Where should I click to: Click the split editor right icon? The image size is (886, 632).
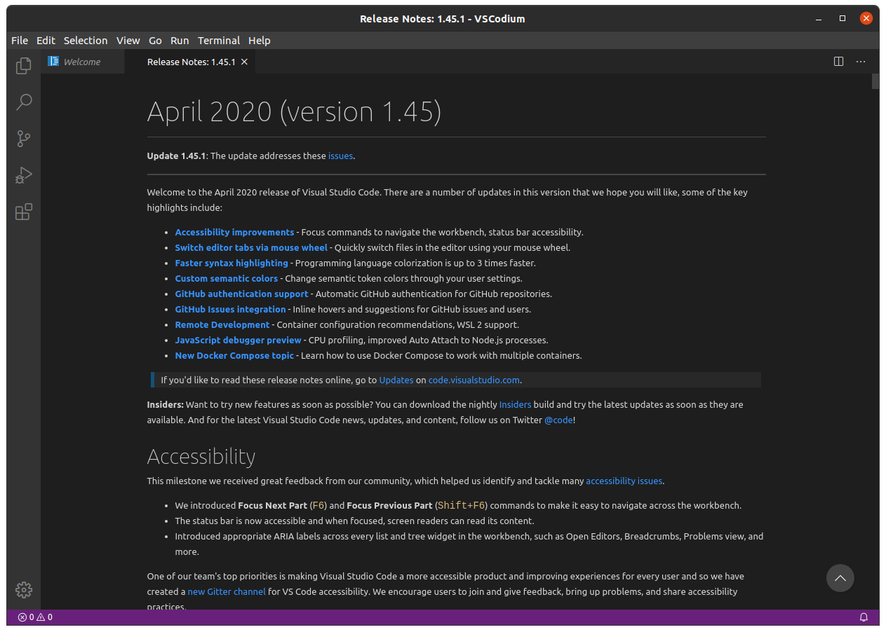[838, 62]
